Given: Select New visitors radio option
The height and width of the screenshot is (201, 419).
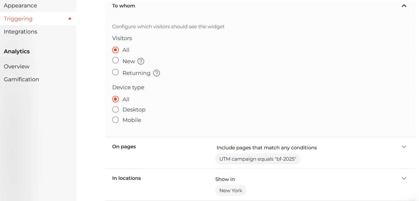Looking at the screenshot, I should tap(116, 60).
